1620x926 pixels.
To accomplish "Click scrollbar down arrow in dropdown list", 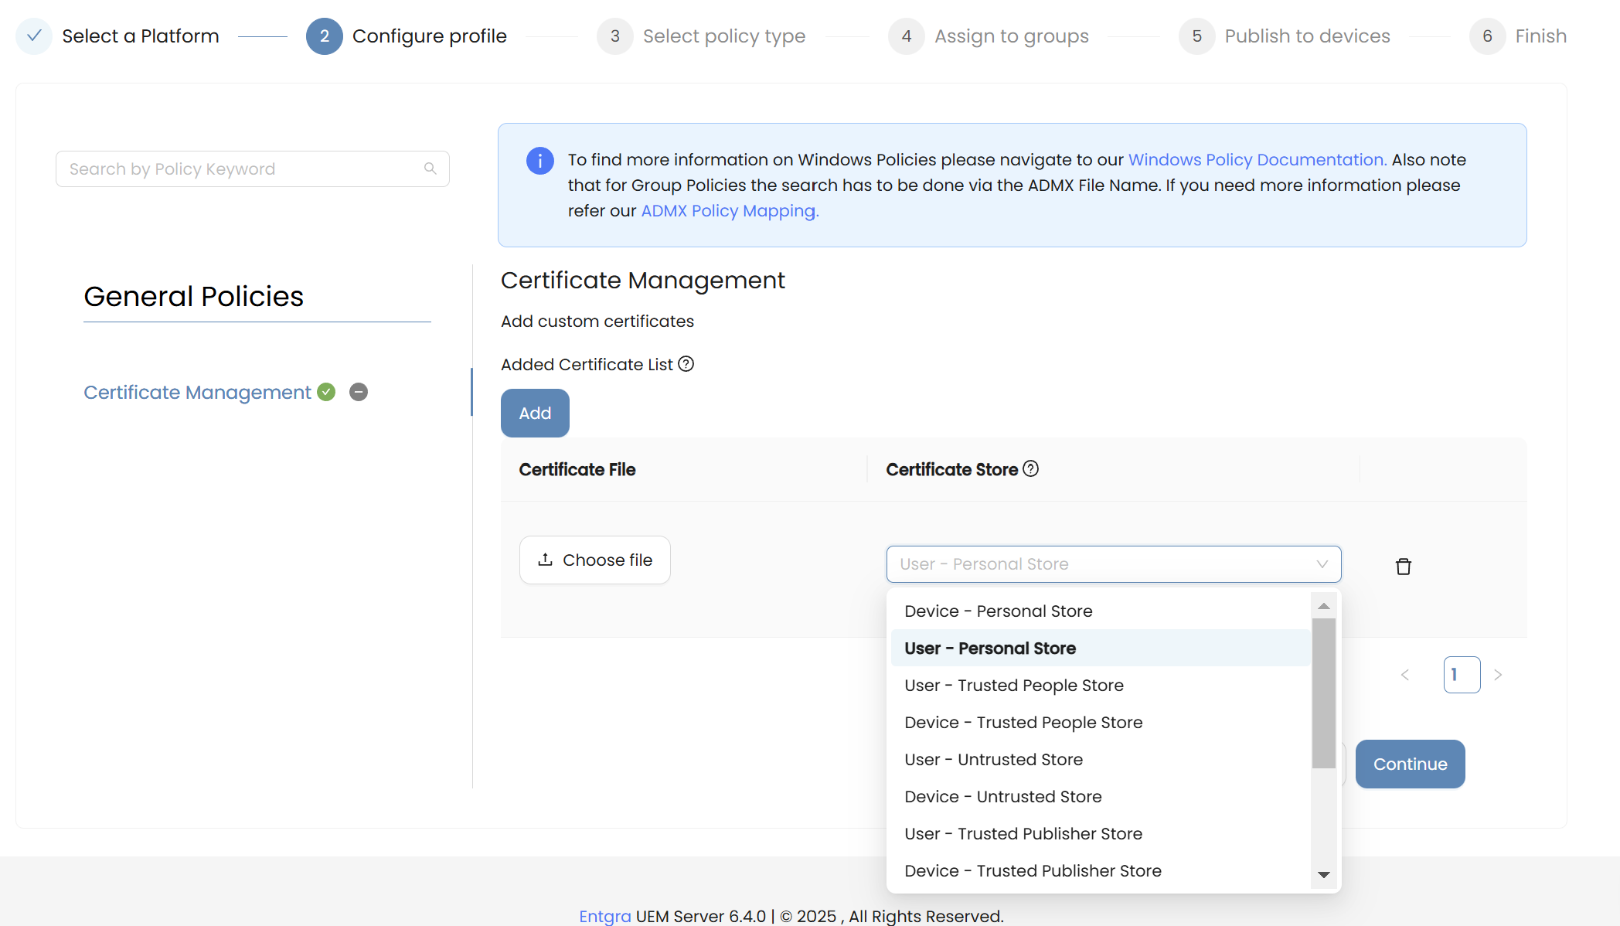I will tap(1324, 875).
